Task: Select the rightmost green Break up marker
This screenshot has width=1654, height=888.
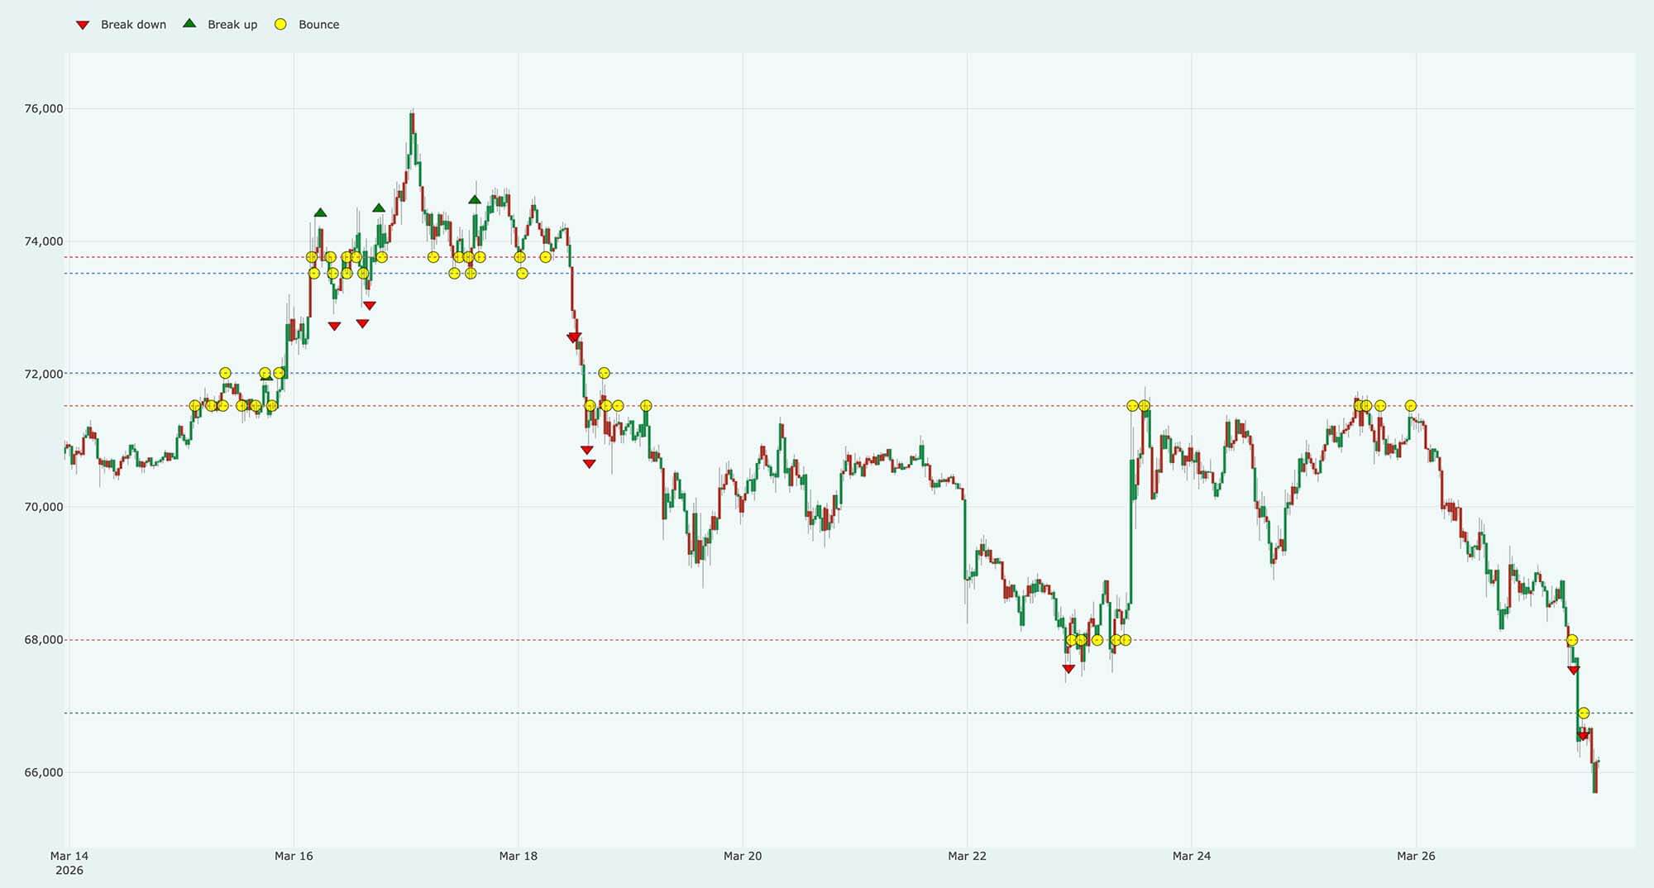Action: (x=475, y=199)
